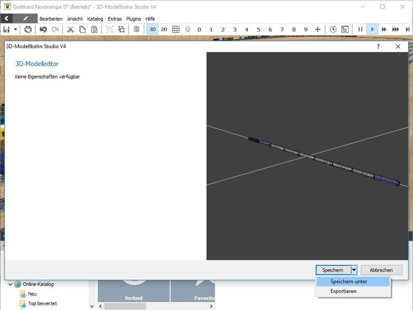Select camera preset 4
The height and width of the screenshot is (310, 413).
tap(247, 30)
